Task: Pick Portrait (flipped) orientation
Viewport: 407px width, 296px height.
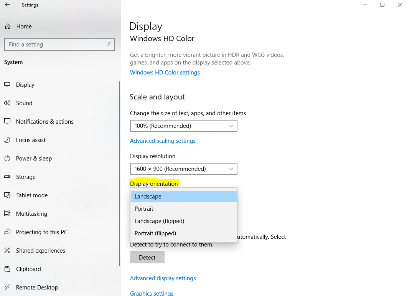Action: (183, 233)
